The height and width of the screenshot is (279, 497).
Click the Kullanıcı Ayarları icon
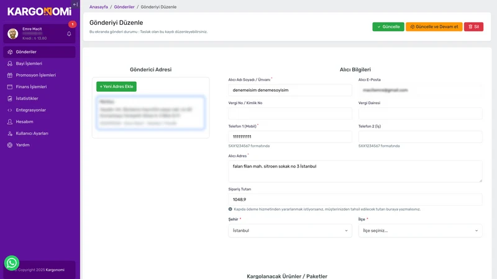(10, 133)
